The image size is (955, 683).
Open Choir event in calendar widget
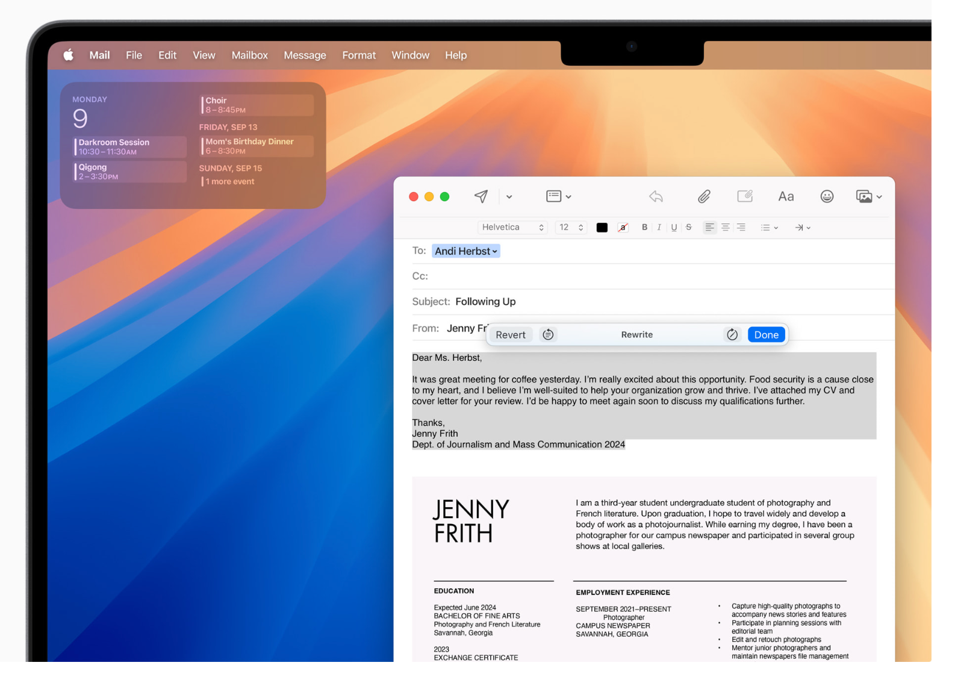pos(257,105)
